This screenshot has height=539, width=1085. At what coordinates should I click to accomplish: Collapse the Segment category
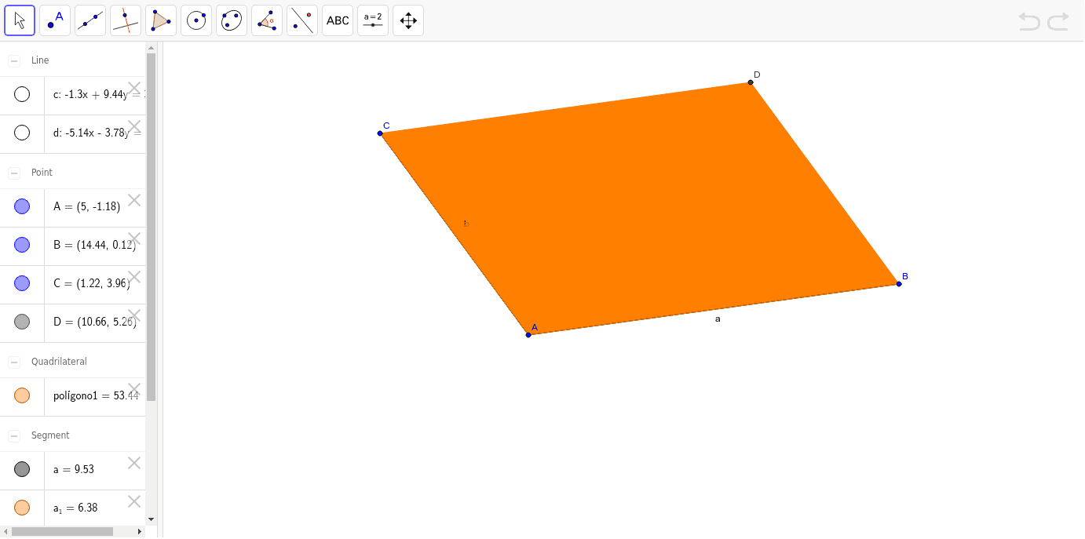pos(14,435)
